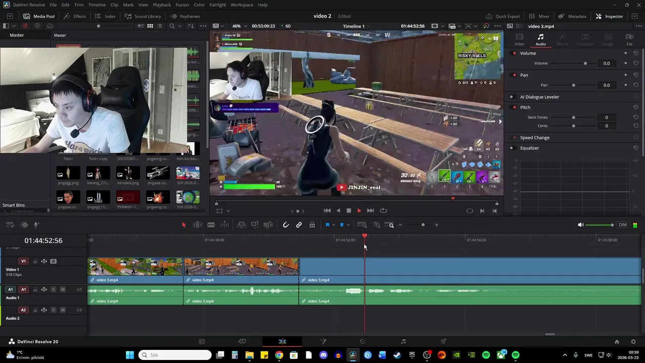The height and width of the screenshot is (363, 645).
Task: Toggle snapping magnet in timeline toolbar
Action: coord(286,225)
